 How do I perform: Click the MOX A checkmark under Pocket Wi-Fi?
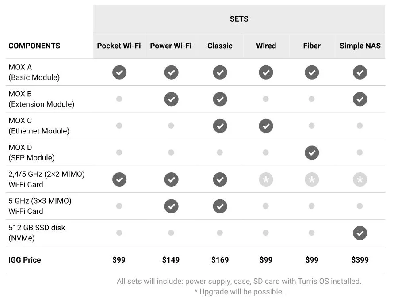pyautogui.click(x=119, y=72)
